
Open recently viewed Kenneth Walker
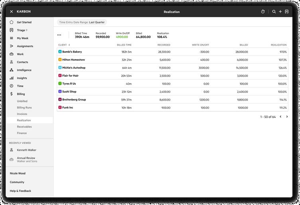[26, 150]
